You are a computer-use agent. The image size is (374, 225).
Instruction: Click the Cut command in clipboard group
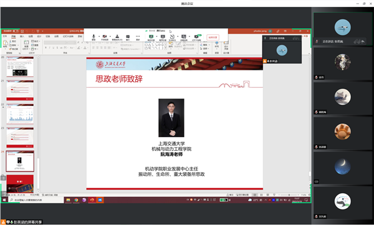(13, 41)
